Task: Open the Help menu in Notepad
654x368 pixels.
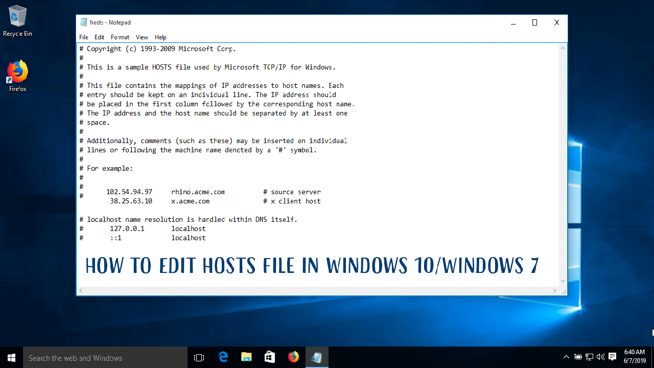Action: click(x=160, y=37)
